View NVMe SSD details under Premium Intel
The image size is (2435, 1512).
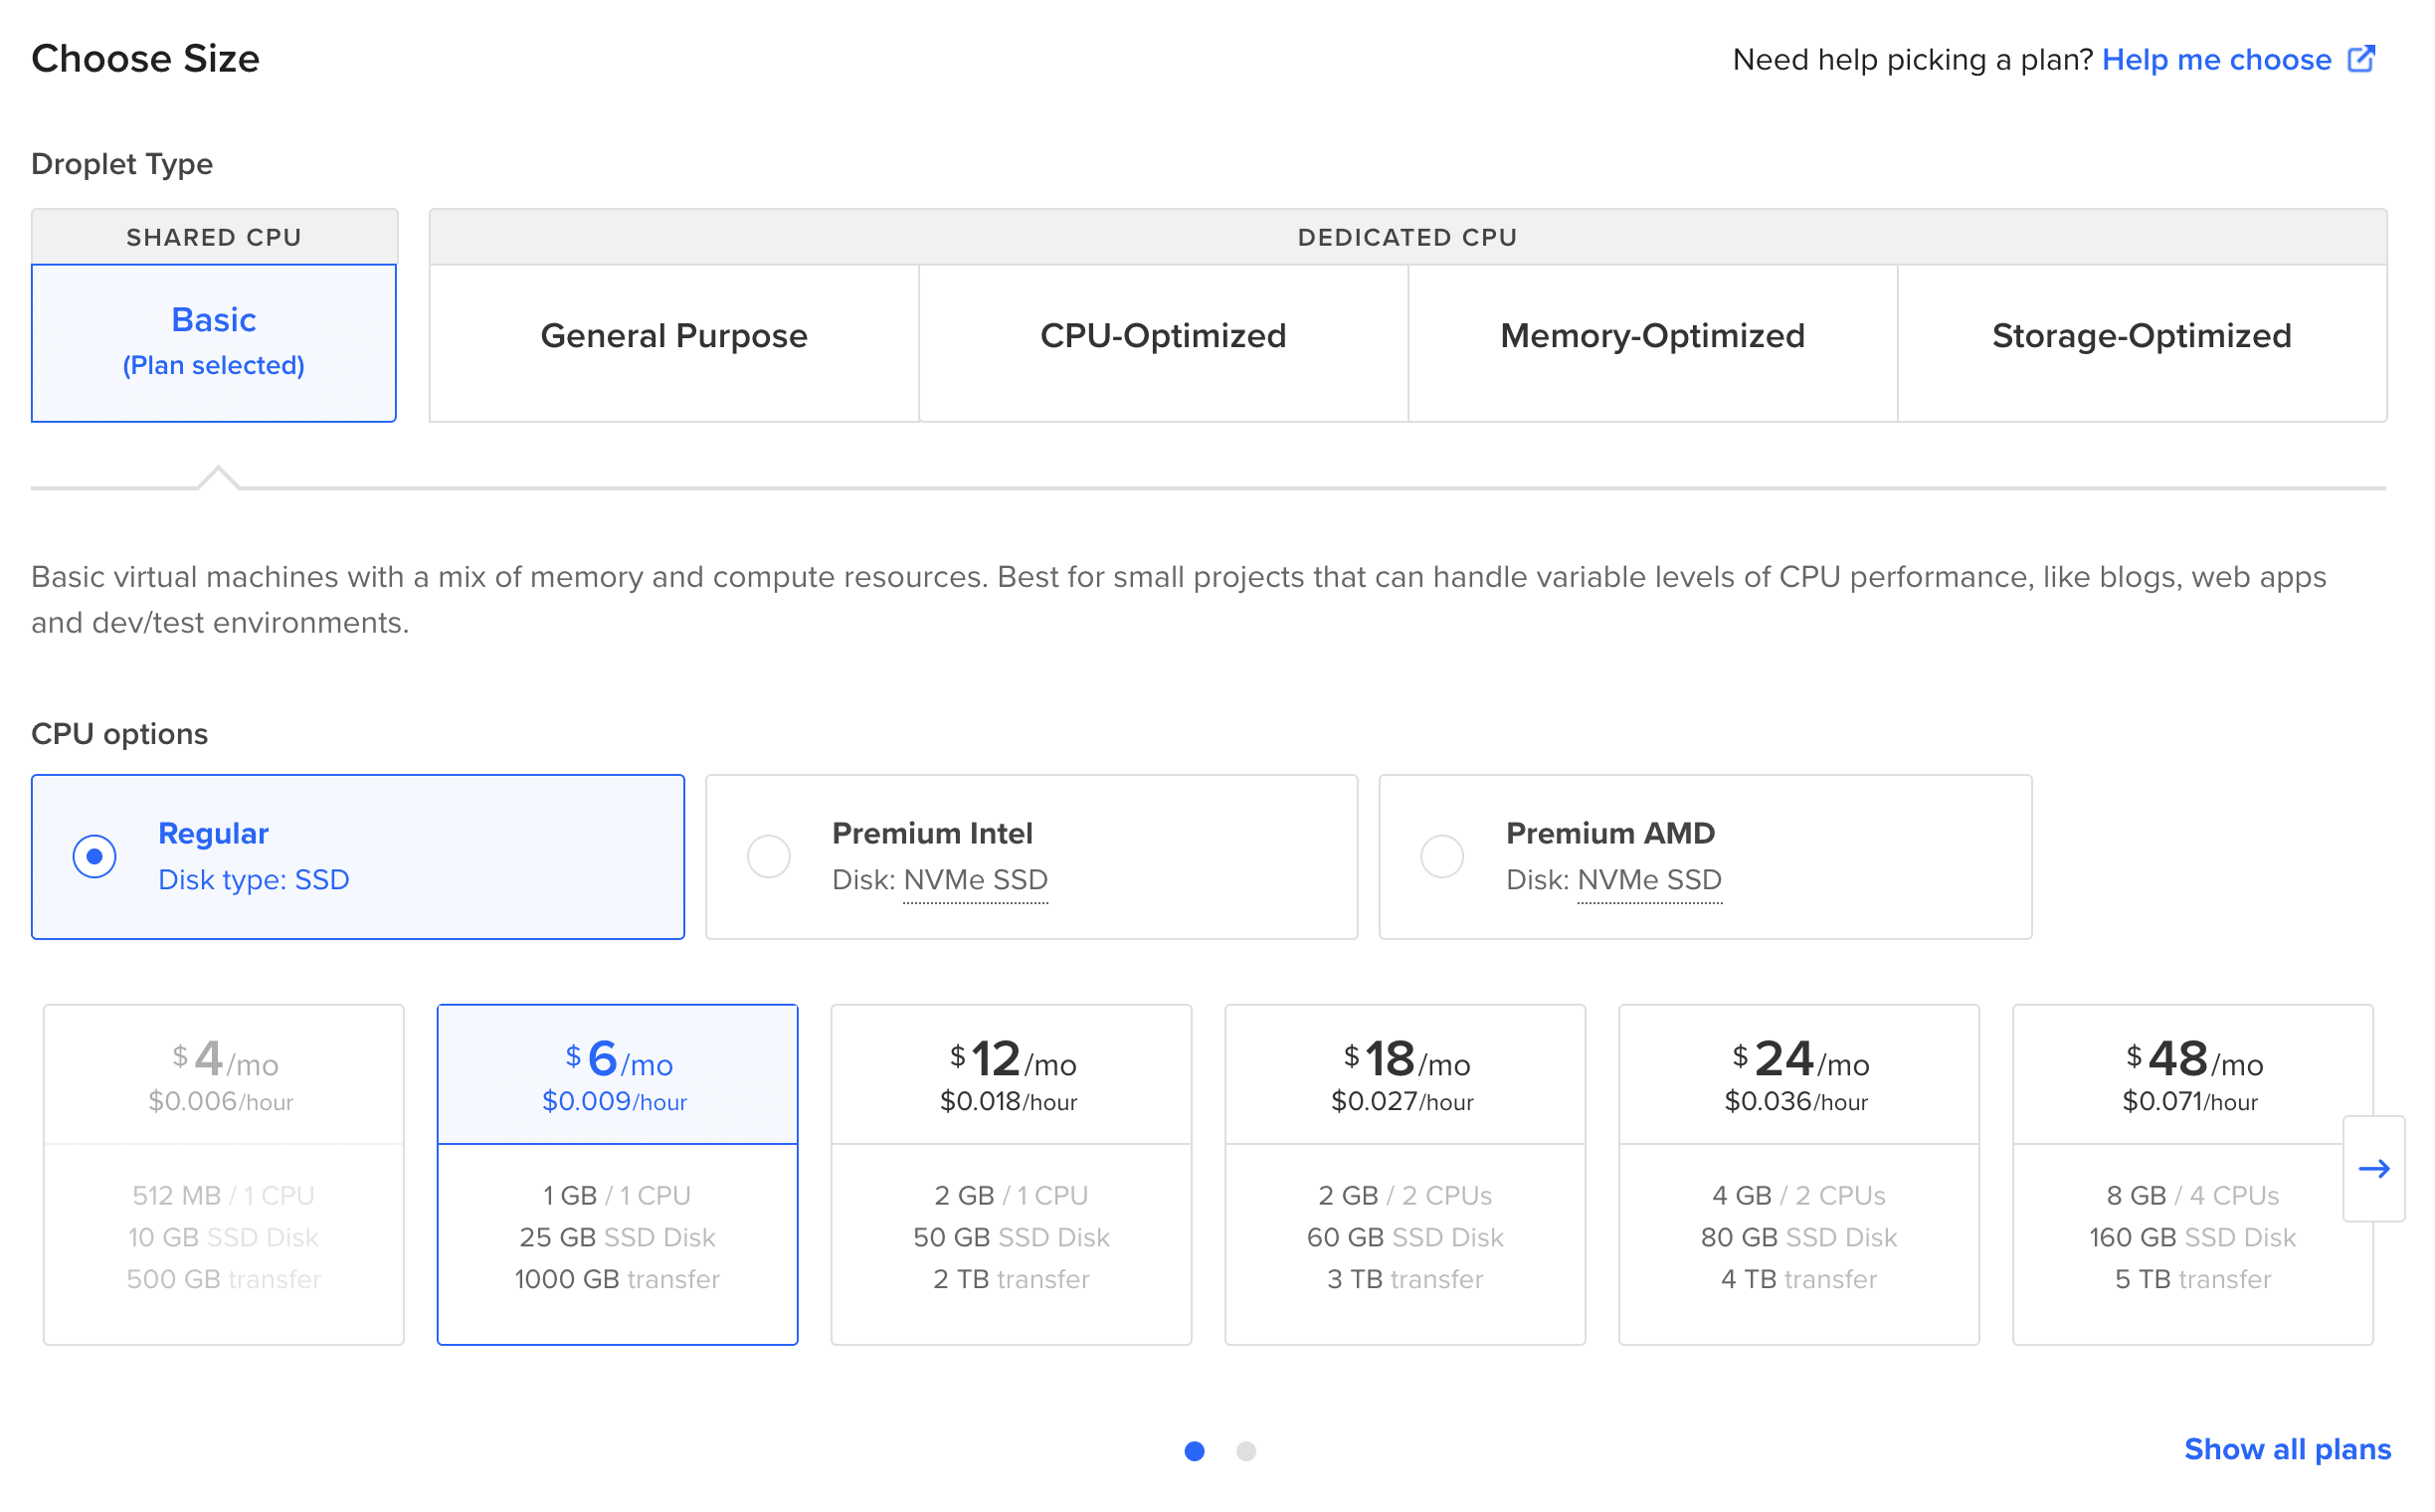[974, 880]
